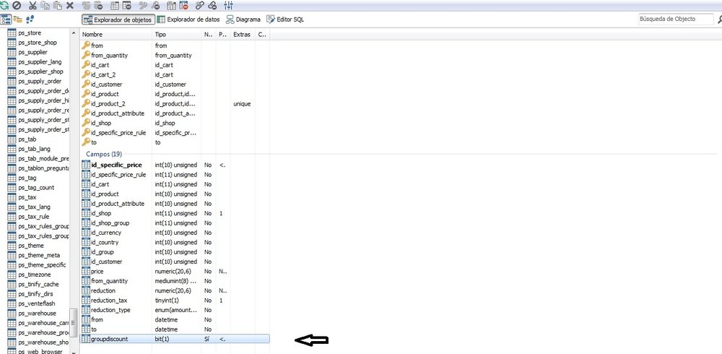Select the from_quantity index row
Screen dimensions: 722x354
pos(175,56)
